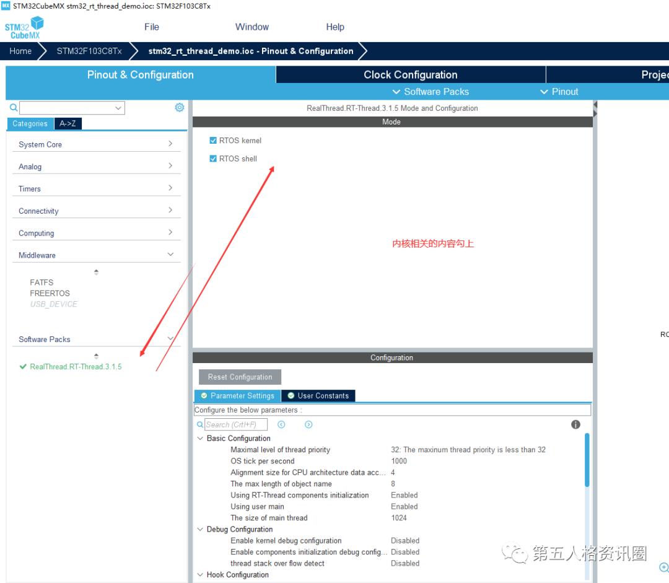Open the parameter info icon

click(x=575, y=424)
